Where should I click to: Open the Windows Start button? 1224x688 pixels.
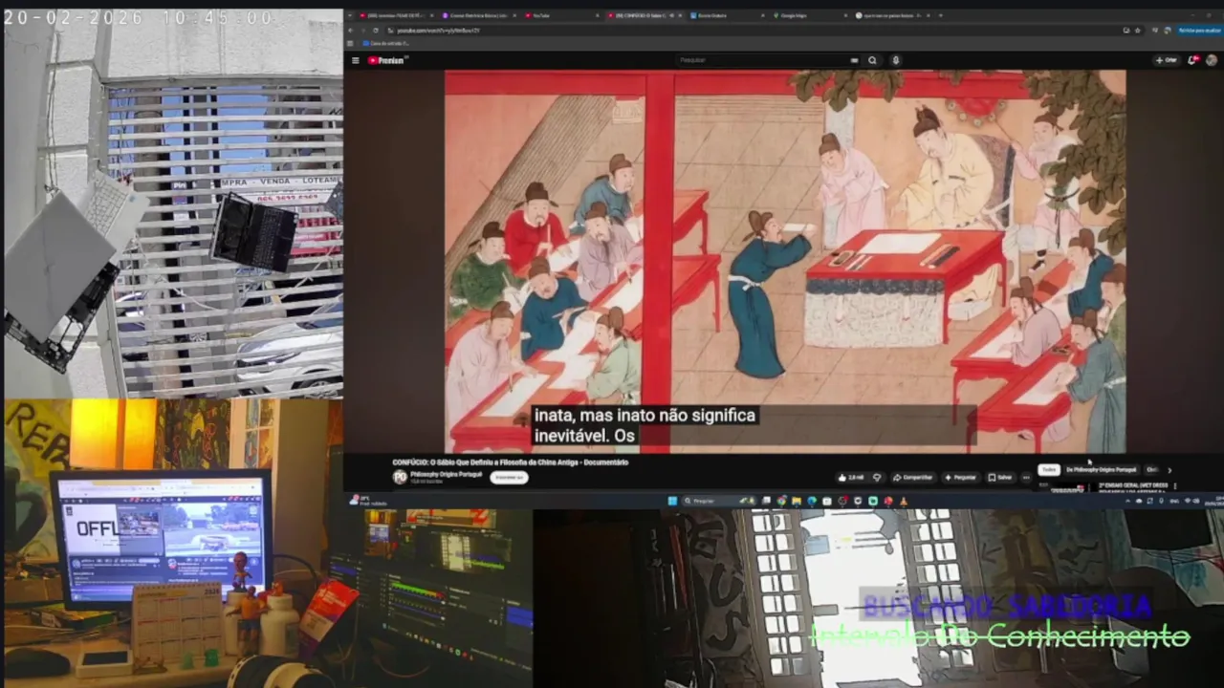672,501
